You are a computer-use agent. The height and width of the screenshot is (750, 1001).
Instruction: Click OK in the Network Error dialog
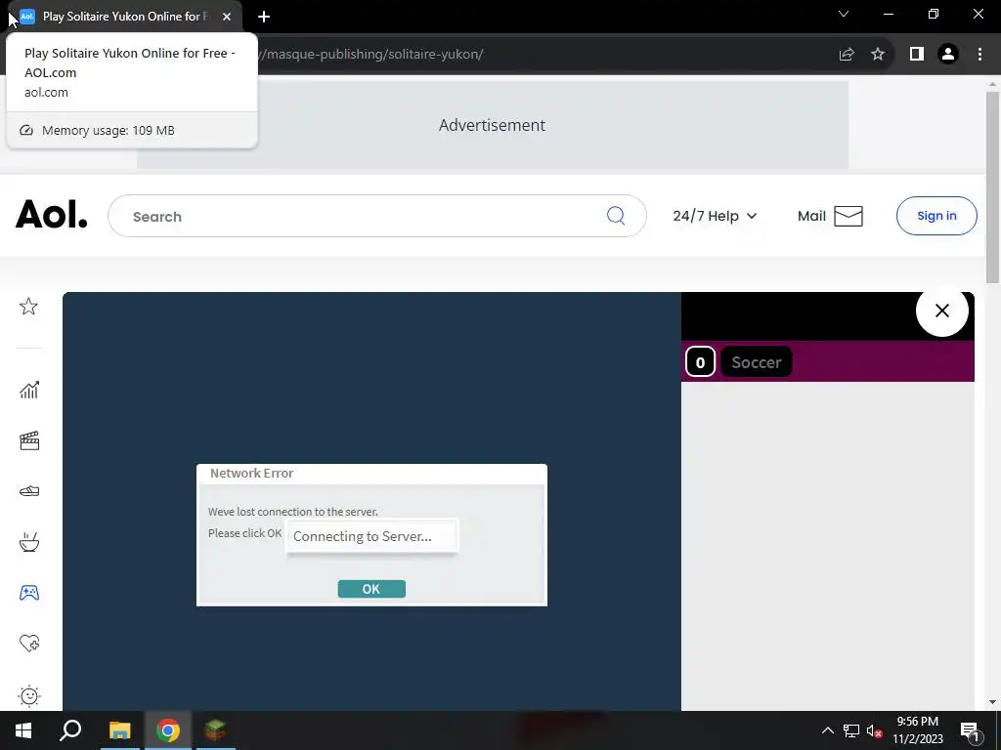pyautogui.click(x=370, y=589)
